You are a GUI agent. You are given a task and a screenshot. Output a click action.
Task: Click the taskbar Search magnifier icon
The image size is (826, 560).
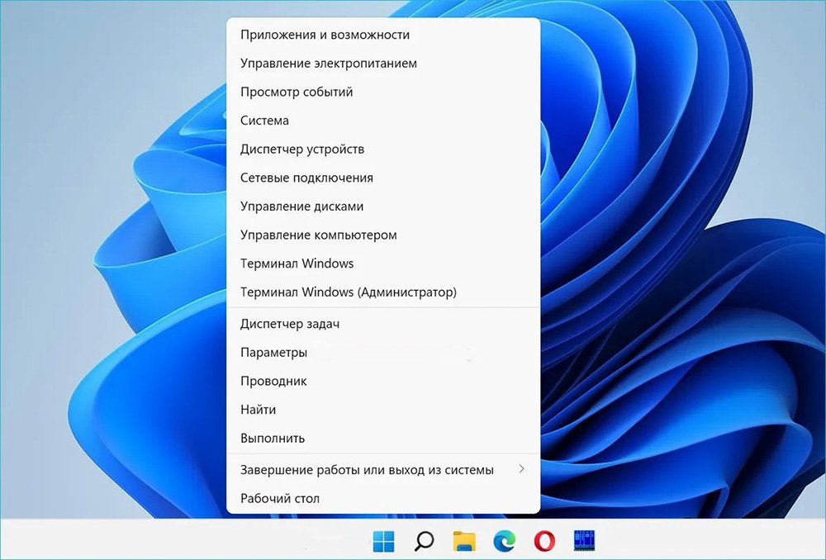[424, 541]
